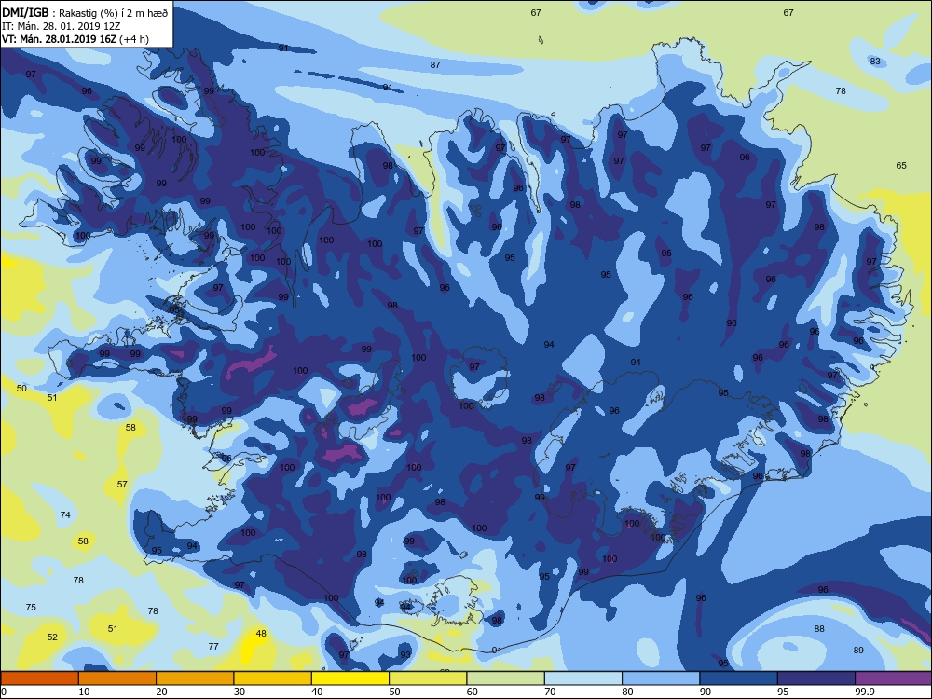Click the '74' humidity value on the map
Image resolution: width=932 pixels, height=699 pixels.
[65, 514]
